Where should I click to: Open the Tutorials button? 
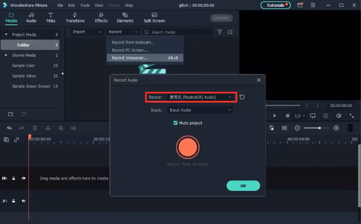tap(276, 5)
